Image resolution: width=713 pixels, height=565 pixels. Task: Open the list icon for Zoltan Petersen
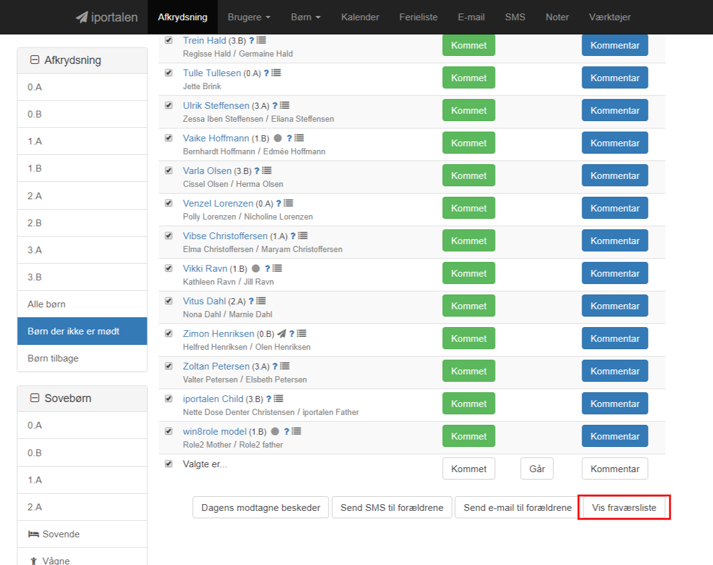click(x=285, y=366)
